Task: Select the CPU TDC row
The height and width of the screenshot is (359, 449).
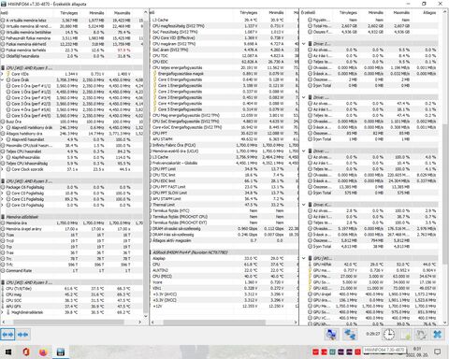Action: (x=224, y=56)
